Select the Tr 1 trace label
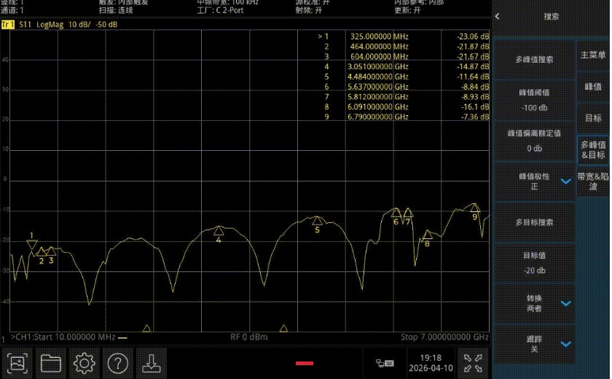This screenshot has height=379, width=612. pos(8,25)
